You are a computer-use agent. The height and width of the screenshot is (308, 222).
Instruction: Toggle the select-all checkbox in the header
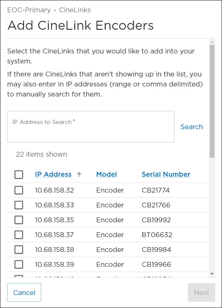[x=19, y=174]
